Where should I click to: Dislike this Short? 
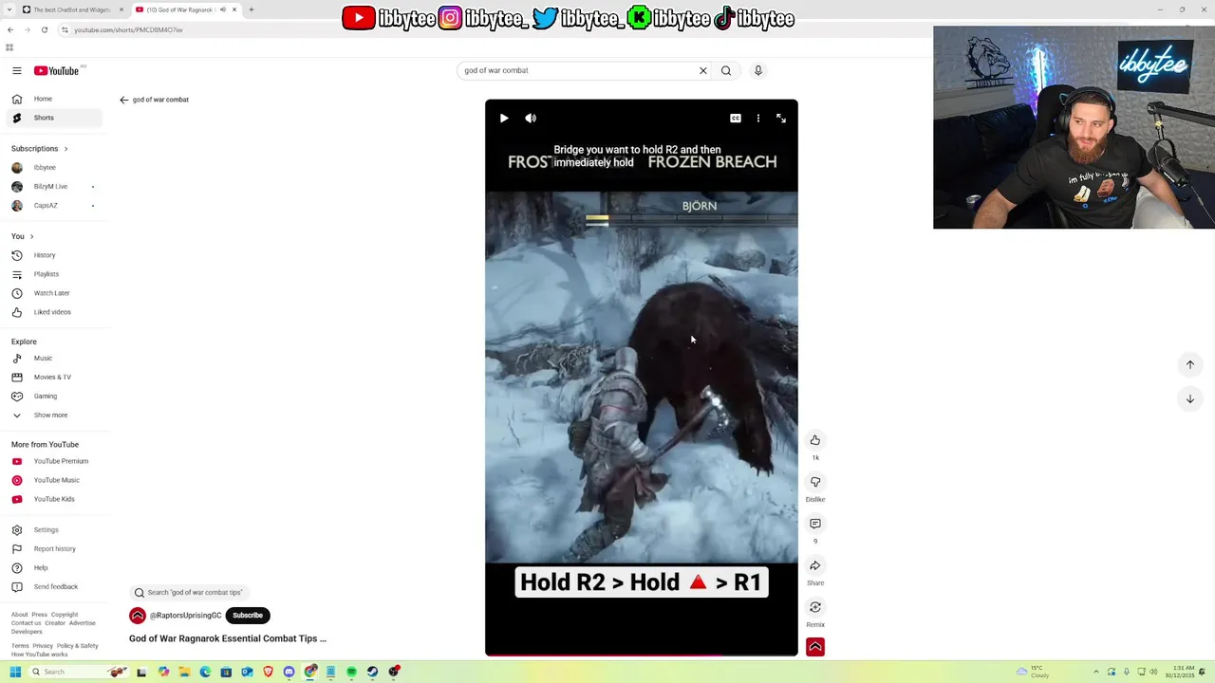tap(814, 482)
